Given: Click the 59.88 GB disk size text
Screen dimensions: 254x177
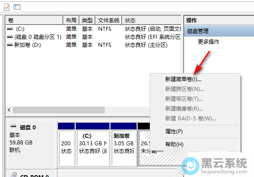Looking at the screenshot, I should click(21, 143).
